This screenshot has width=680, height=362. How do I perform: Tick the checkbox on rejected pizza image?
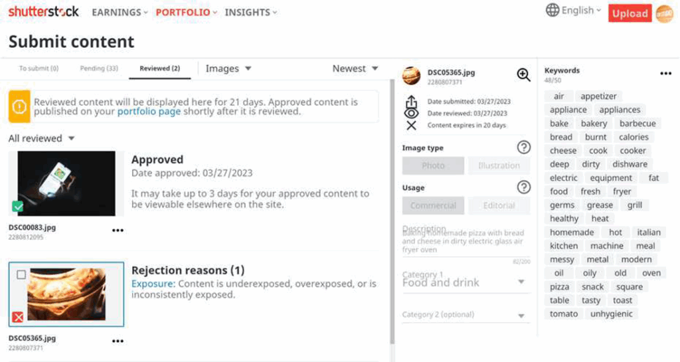tap(21, 274)
